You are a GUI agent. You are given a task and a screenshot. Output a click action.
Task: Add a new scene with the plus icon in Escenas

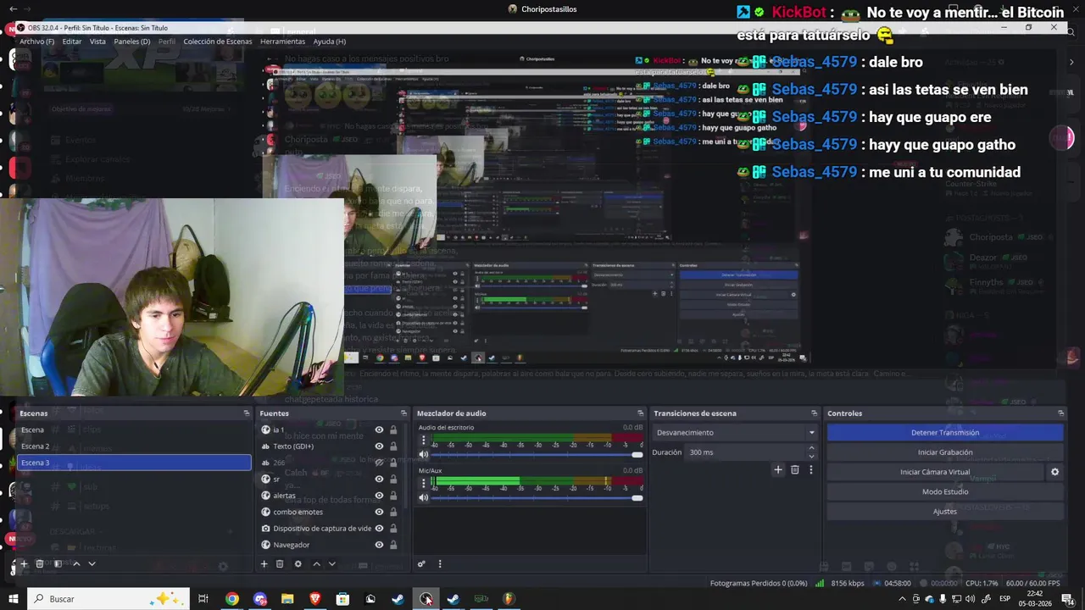click(x=24, y=563)
